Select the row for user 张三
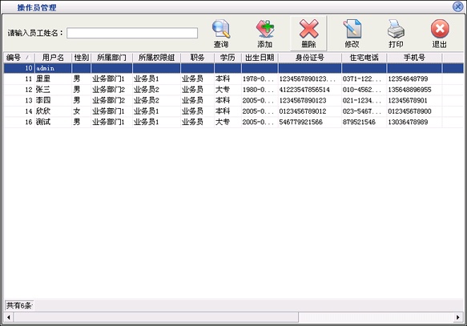 click(x=234, y=90)
